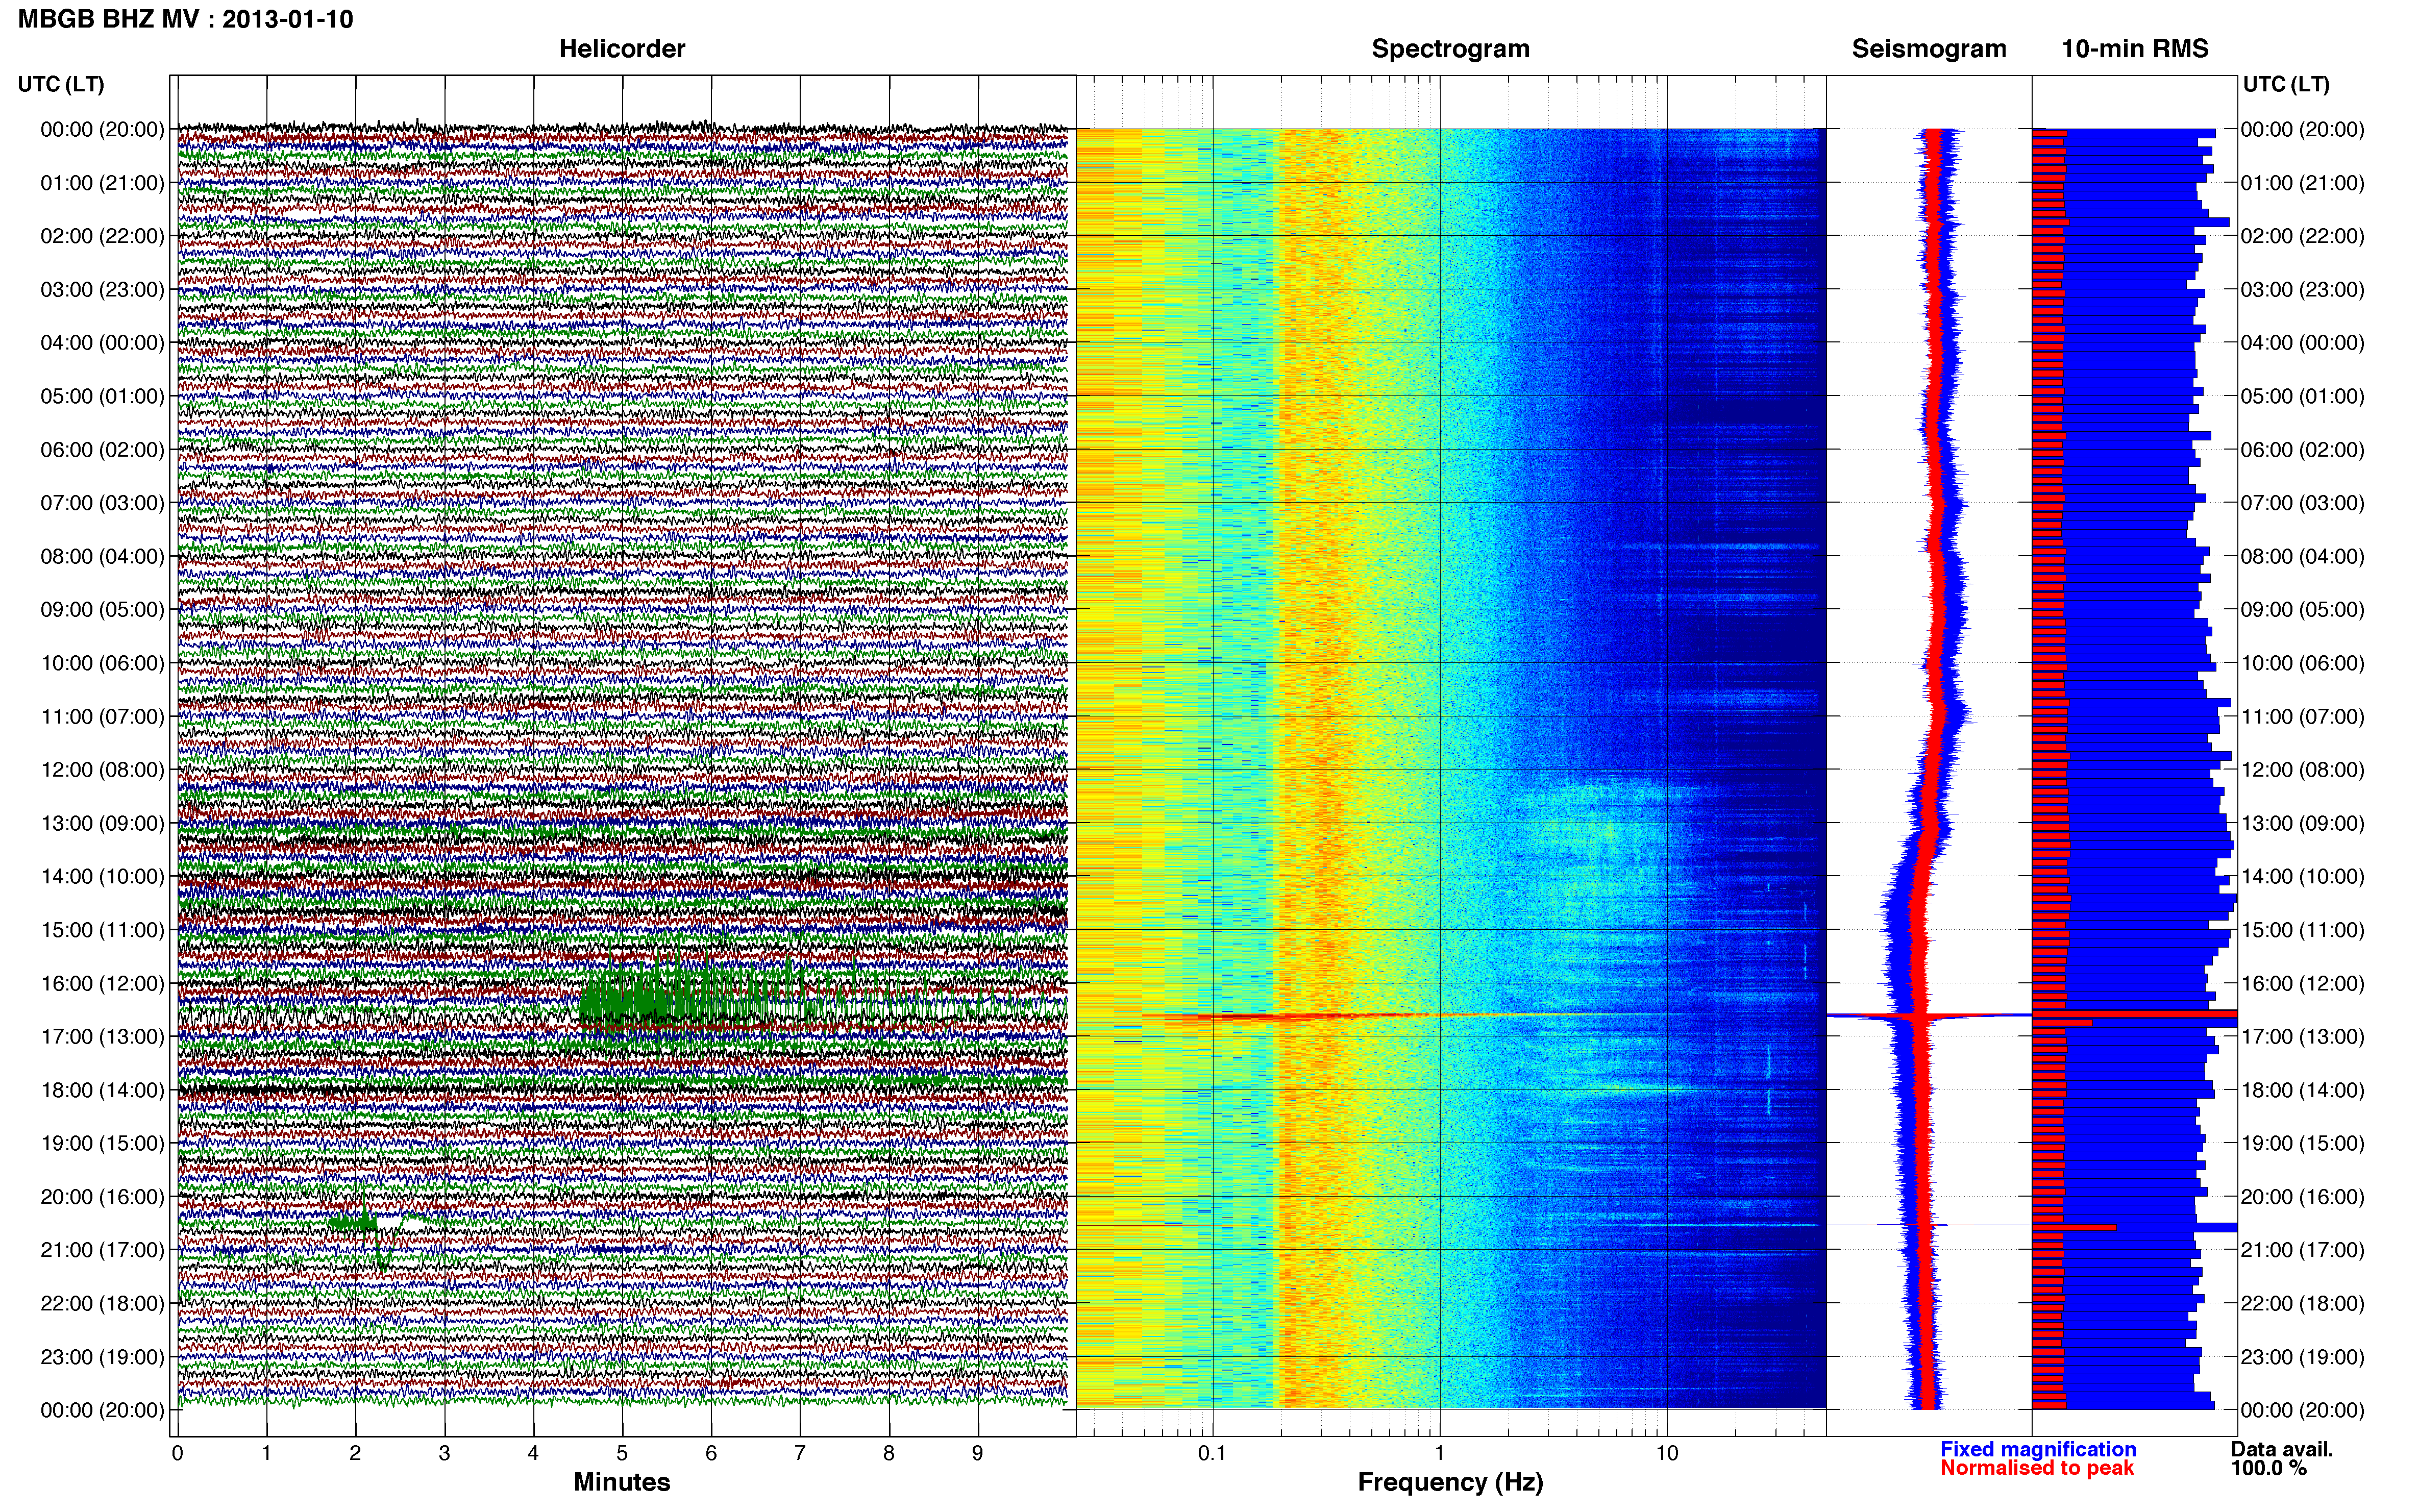
Task: Click right axis label 21:00 (17:00)
Action: click(2302, 1250)
